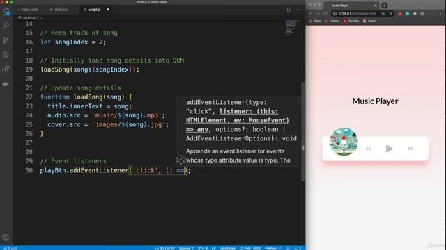Open the Apps bookmark

pos(315,21)
